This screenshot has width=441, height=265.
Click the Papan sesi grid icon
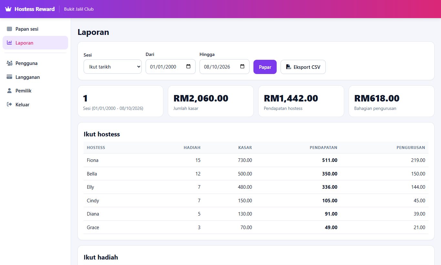coord(9,29)
